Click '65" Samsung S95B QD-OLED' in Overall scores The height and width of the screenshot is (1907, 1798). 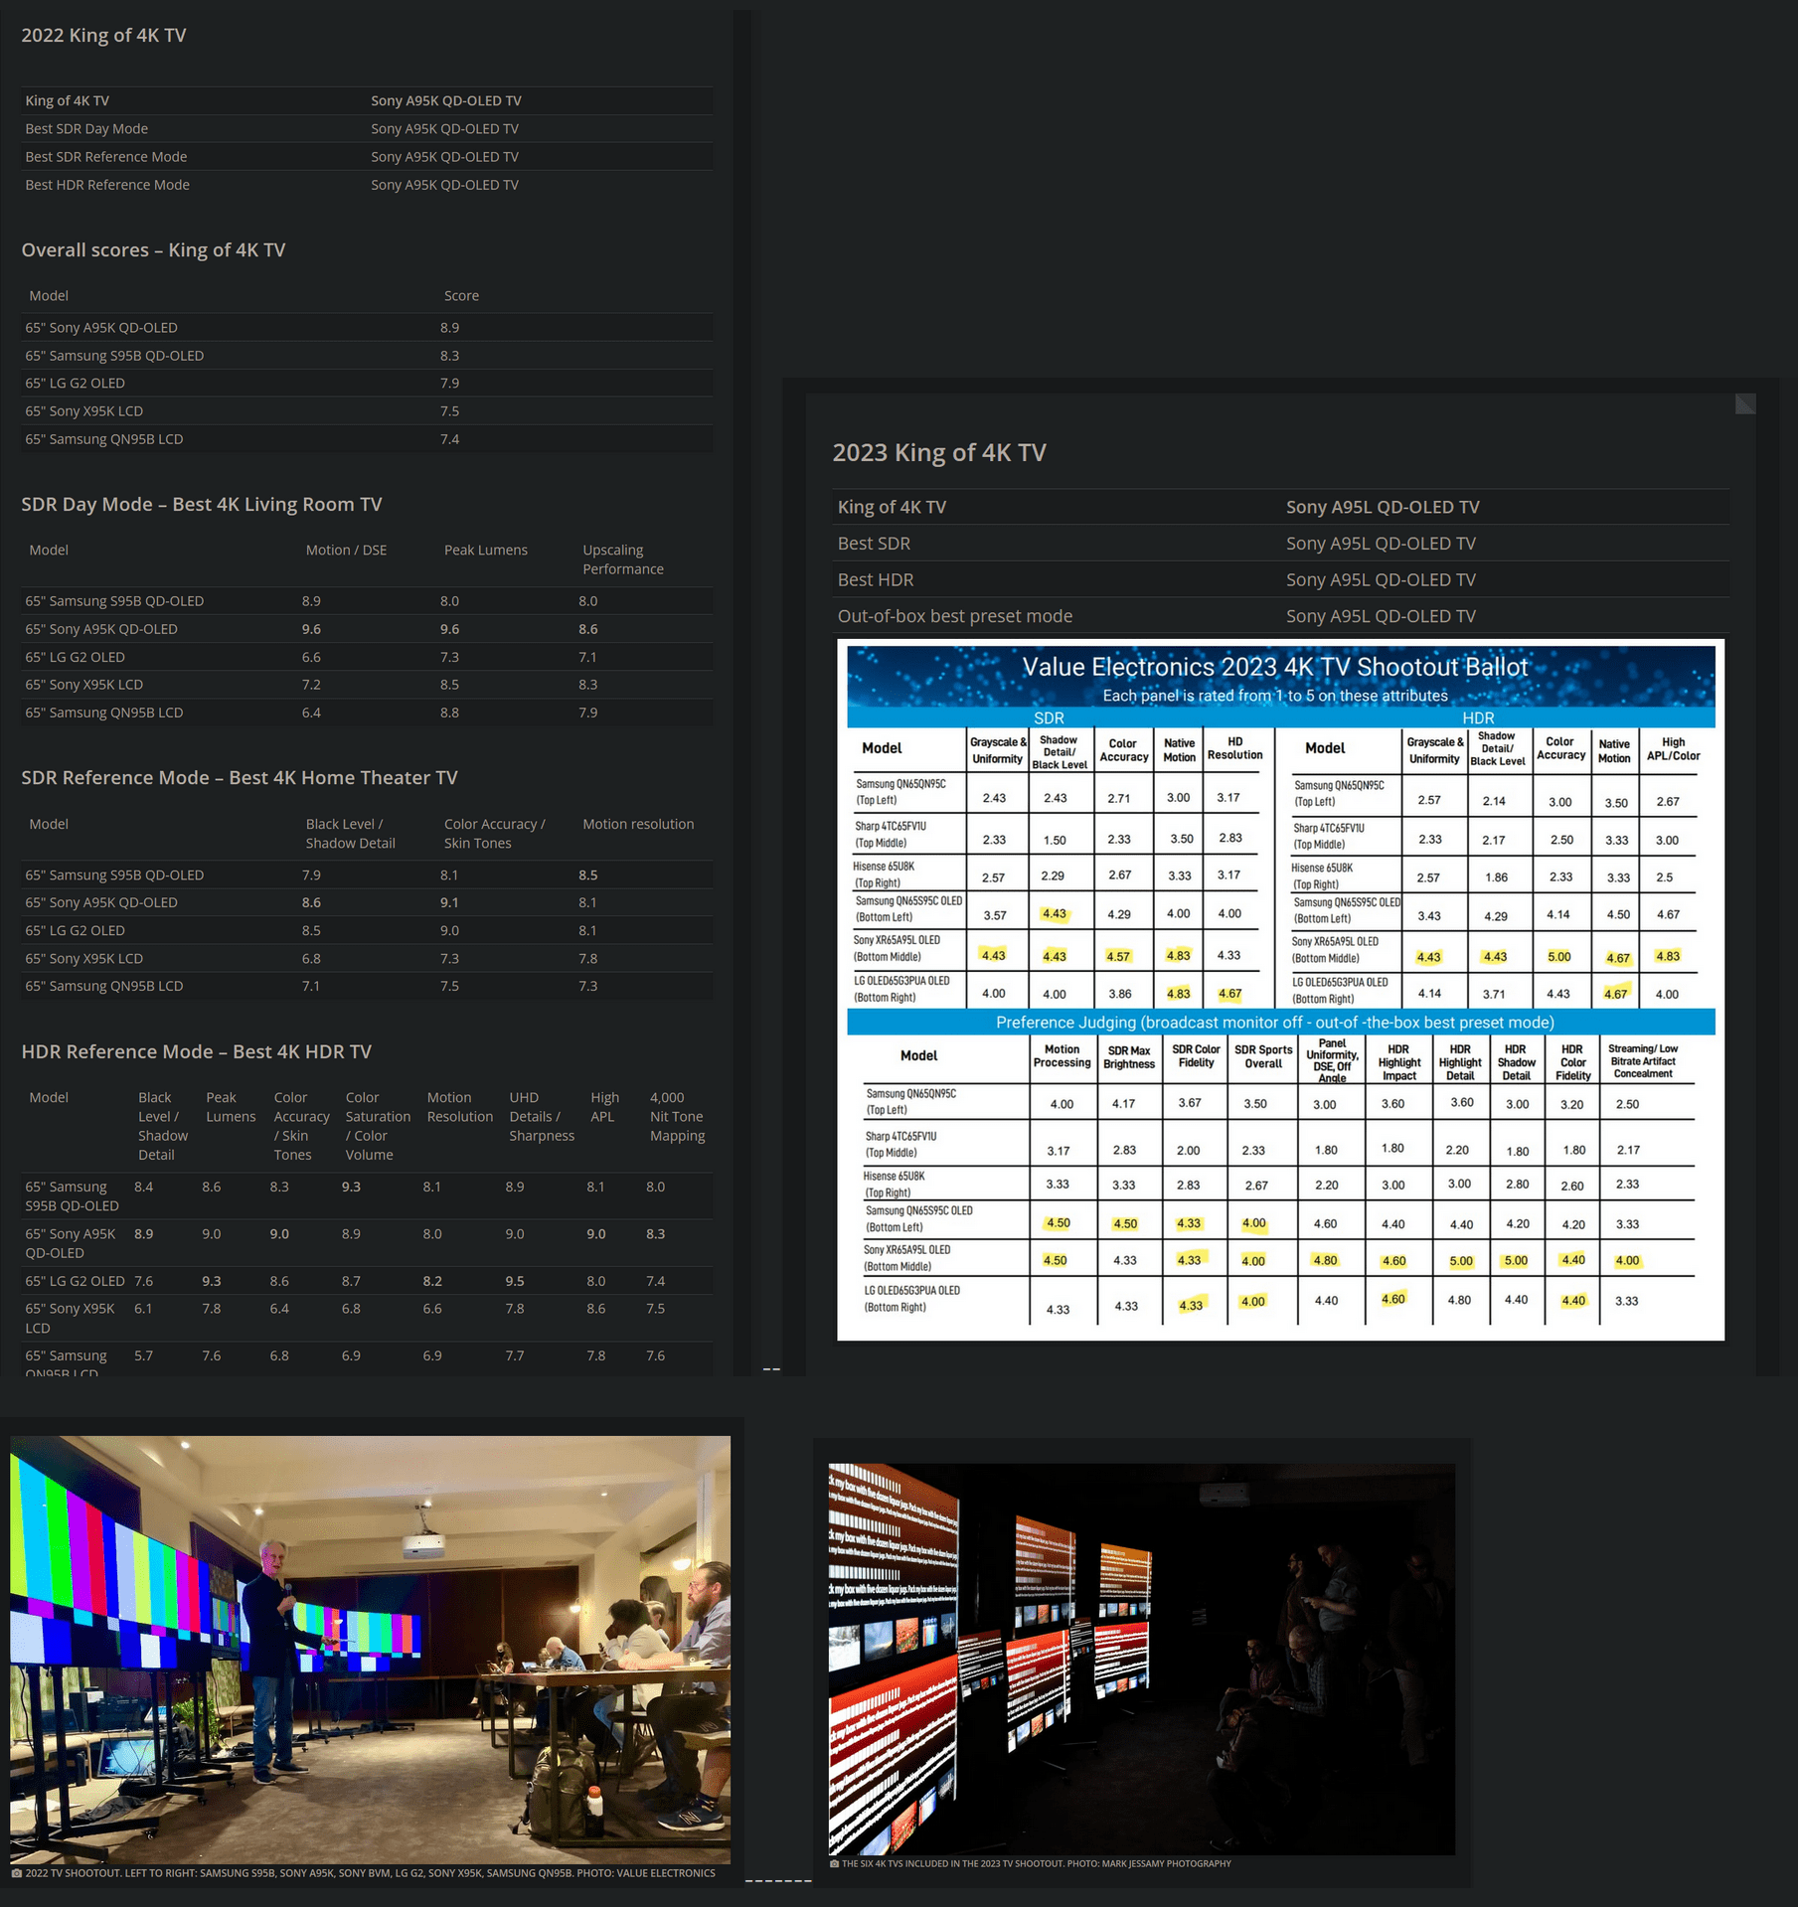[114, 356]
